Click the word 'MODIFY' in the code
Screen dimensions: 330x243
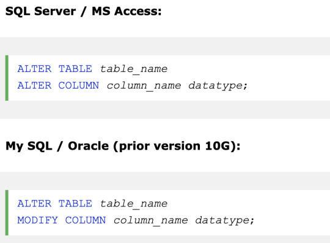coord(38,220)
